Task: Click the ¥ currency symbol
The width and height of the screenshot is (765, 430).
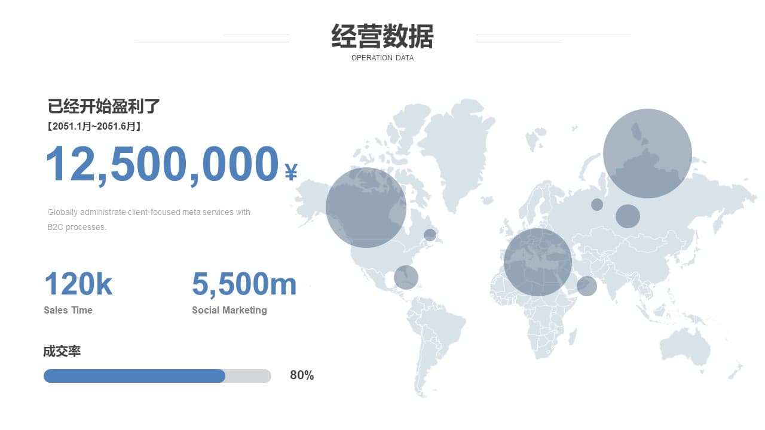Action: pos(291,172)
